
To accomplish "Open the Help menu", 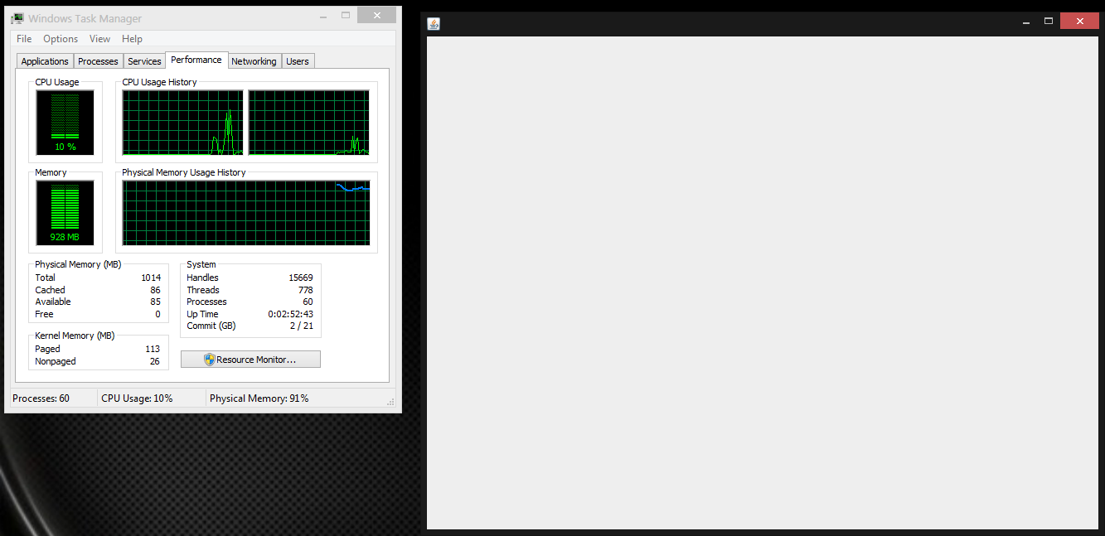I will click(x=132, y=39).
